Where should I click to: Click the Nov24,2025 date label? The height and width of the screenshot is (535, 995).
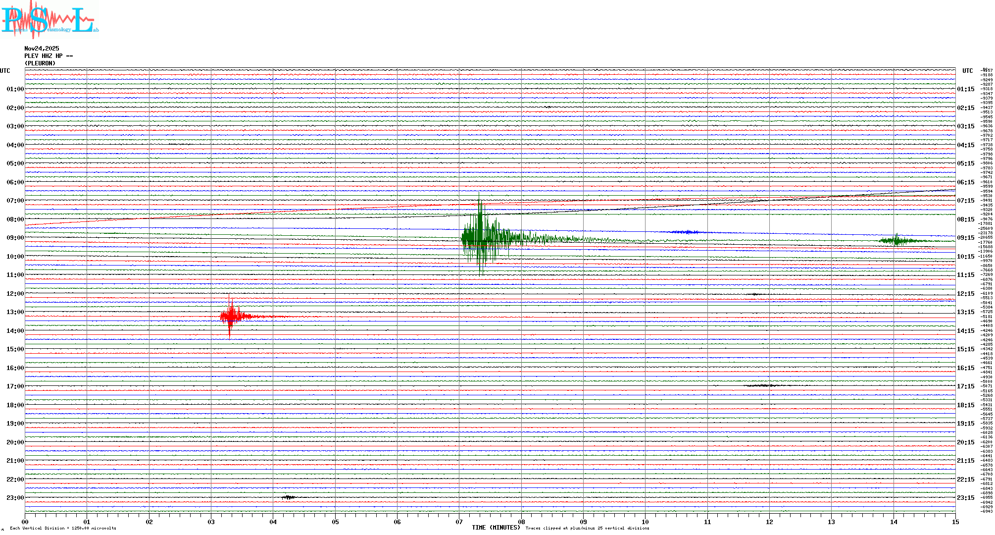coord(42,49)
